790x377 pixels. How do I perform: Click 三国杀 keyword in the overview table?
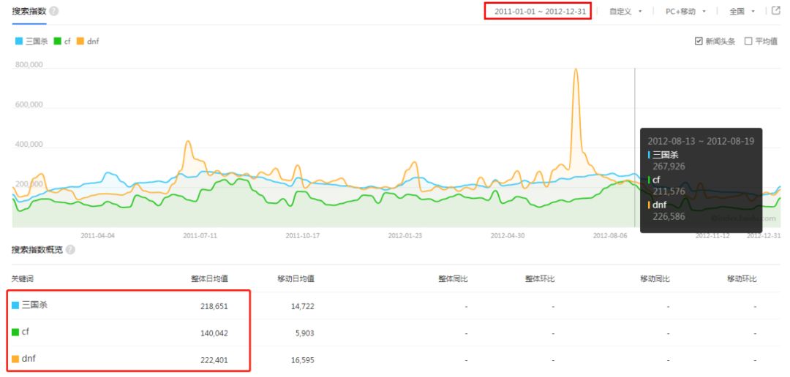pyautogui.click(x=34, y=305)
